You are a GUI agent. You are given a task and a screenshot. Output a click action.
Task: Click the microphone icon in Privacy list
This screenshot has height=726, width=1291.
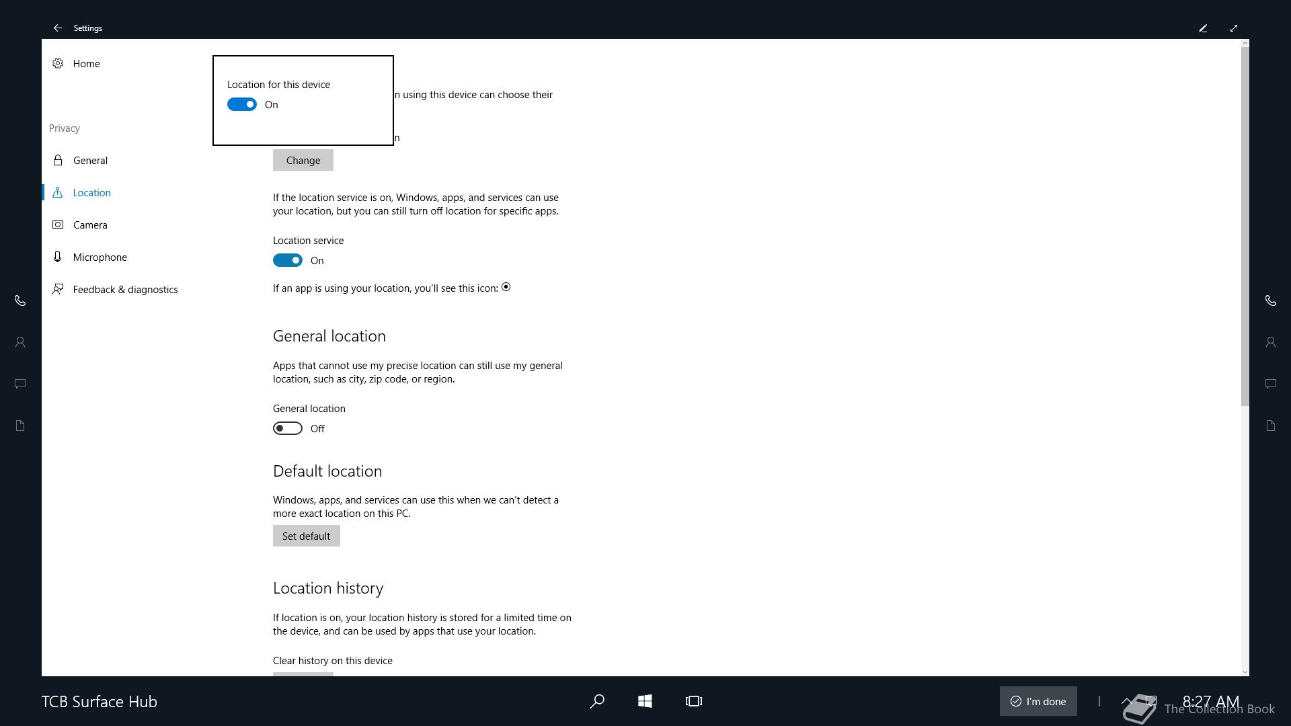click(58, 257)
